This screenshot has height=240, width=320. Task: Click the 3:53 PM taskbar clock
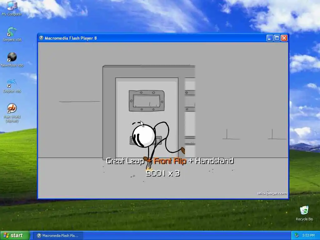click(308, 236)
